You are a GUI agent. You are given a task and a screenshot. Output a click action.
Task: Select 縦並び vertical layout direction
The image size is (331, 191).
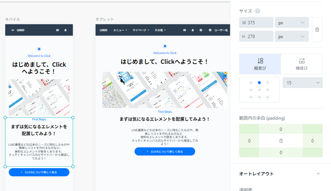point(260,64)
